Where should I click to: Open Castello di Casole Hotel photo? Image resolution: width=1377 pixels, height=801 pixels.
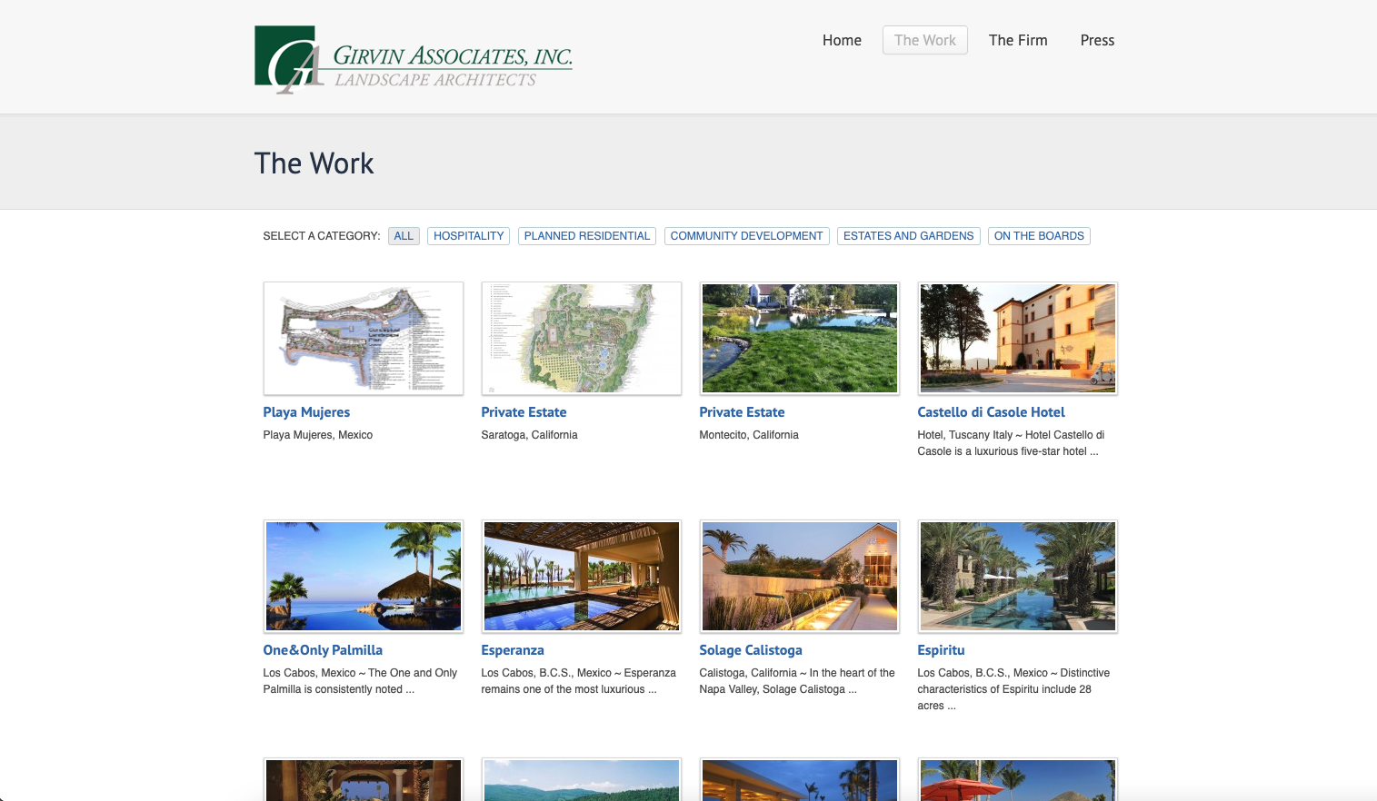click(x=1018, y=339)
